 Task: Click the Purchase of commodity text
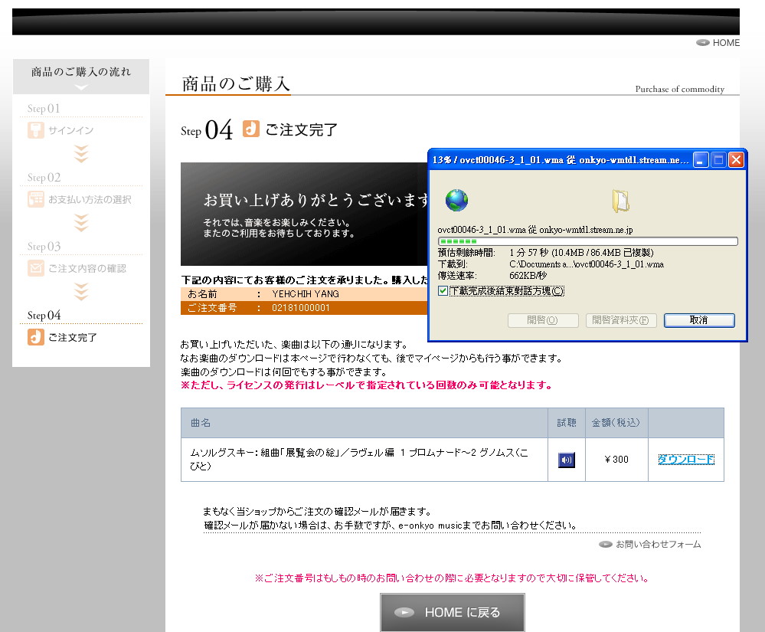coord(680,89)
